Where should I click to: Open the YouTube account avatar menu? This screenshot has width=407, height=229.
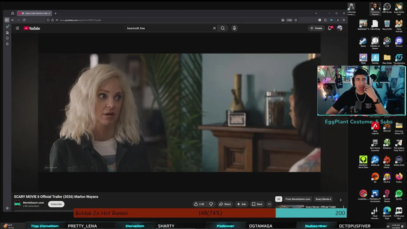click(x=340, y=28)
